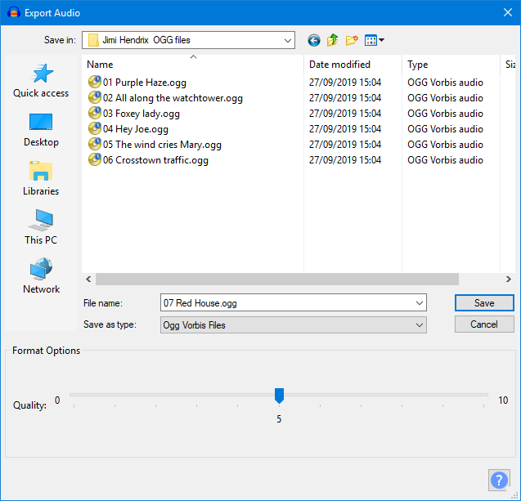521x501 pixels.
Task: Click the 03 Foxey lady.ogg file icon
Action: click(95, 114)
